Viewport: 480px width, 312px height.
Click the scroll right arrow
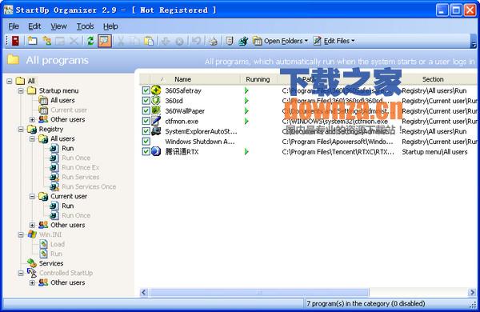472,293
